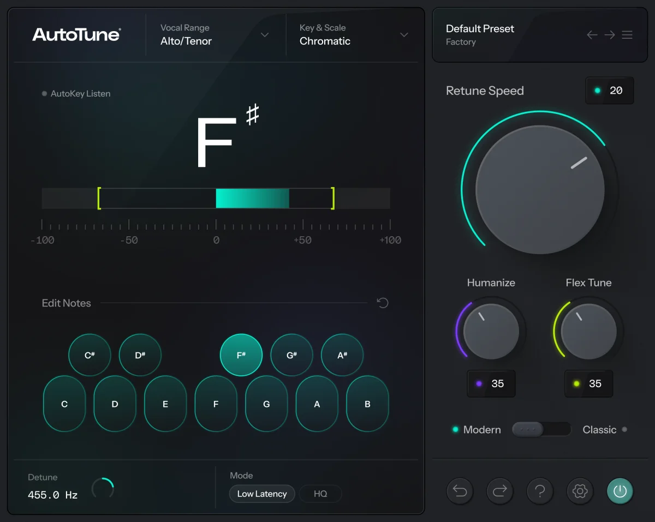
Task: Click the left yellow range bracket
Action: point(99,199)
